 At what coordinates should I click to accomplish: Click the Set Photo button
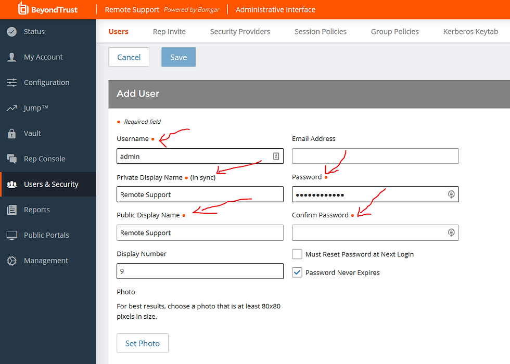(143, 343)
